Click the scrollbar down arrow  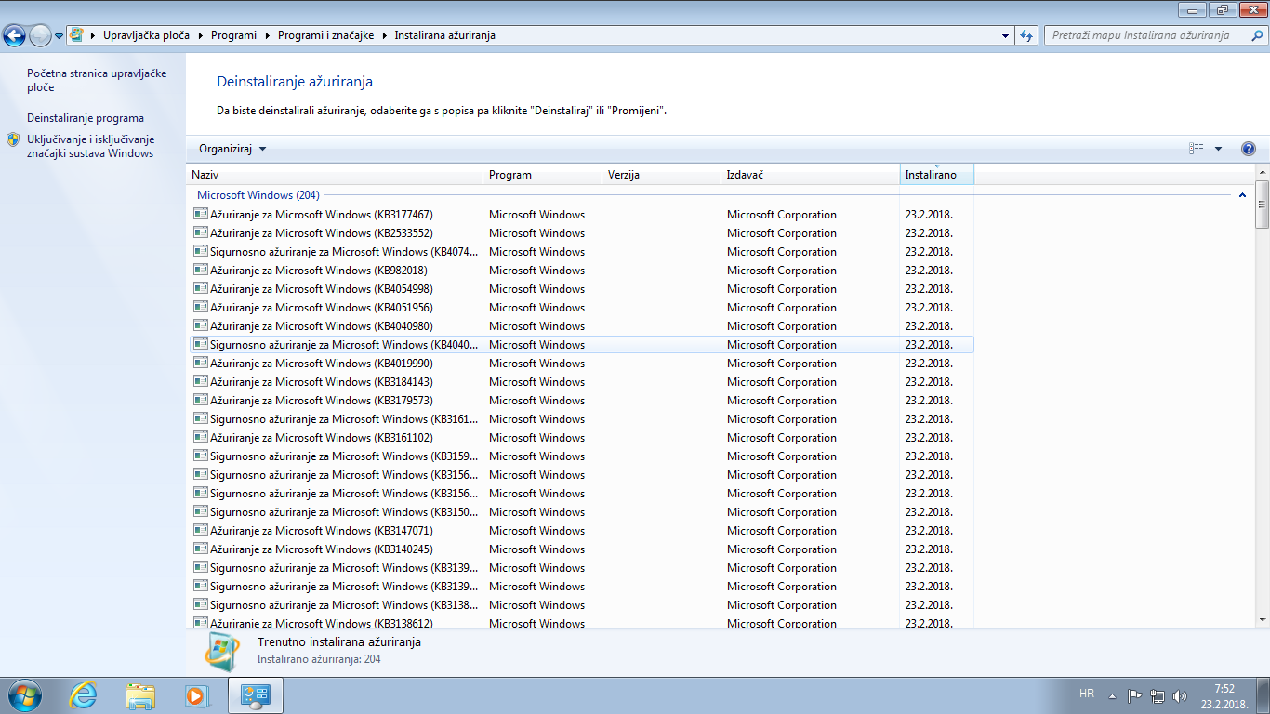click(x=1262, y=620)
